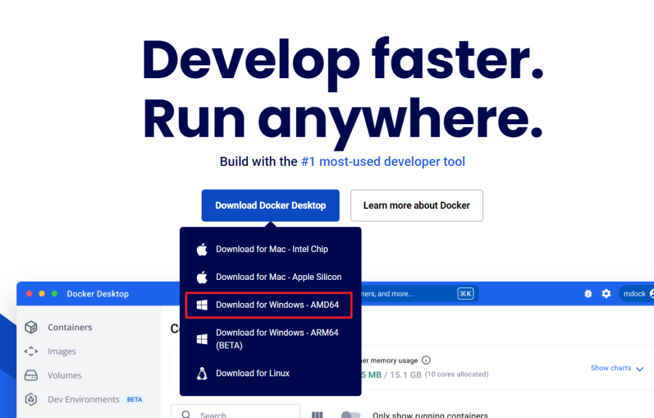The width and height of the screenshot is (654, 418).
Task: Click the columns view icon beside Search
Action: coord(317,415)
